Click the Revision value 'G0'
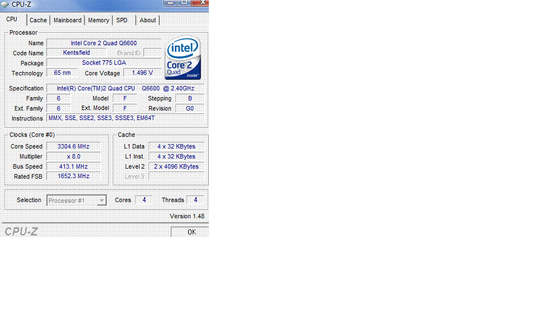 pyautogui.click(x=190, y=108)
